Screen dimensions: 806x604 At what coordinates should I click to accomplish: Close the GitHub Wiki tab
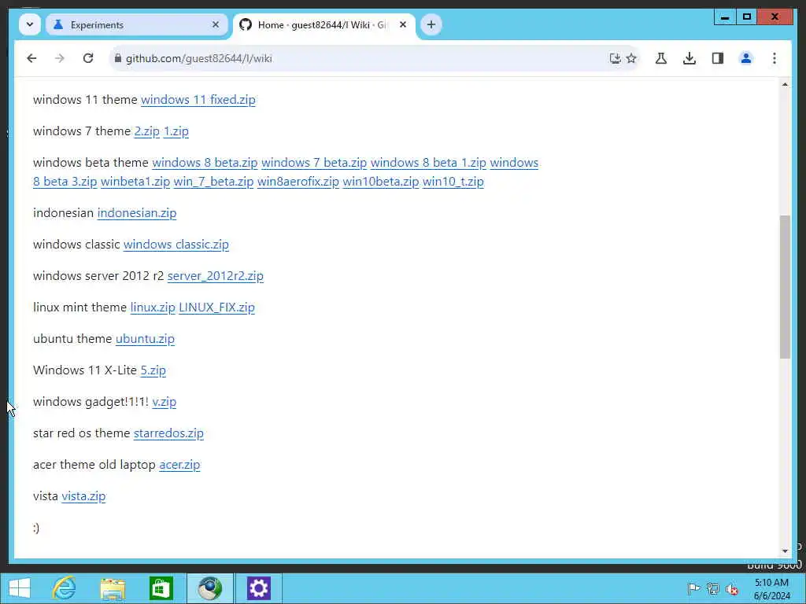click(x=403, y=24)
